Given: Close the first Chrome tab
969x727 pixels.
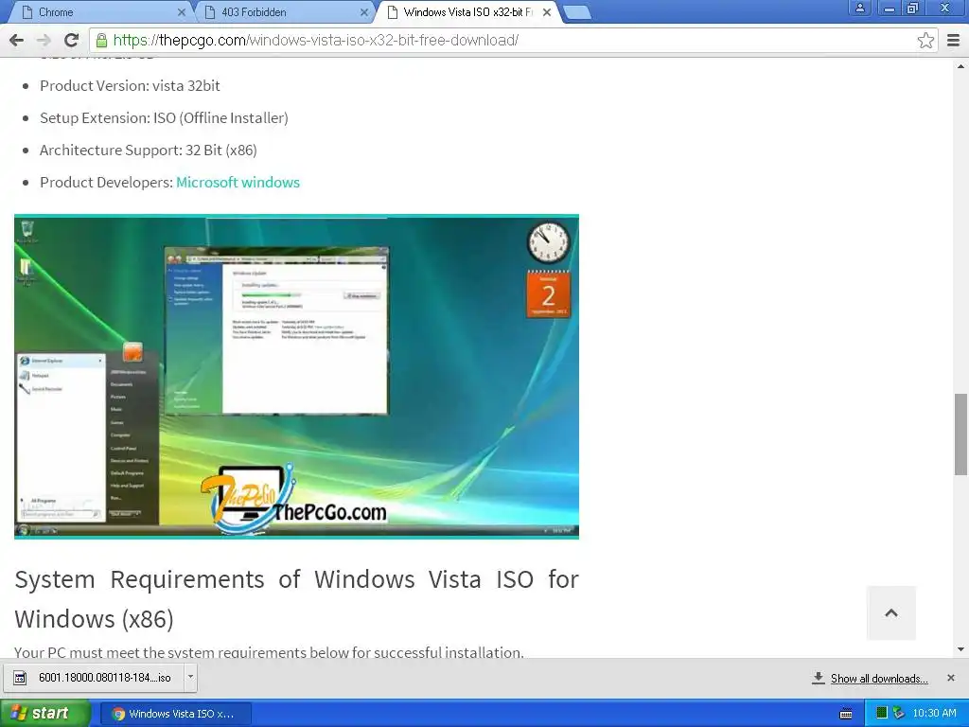Looking at the screenshot, I should tap(182, 11).
